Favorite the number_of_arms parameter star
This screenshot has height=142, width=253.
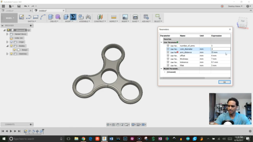(168, 46)
